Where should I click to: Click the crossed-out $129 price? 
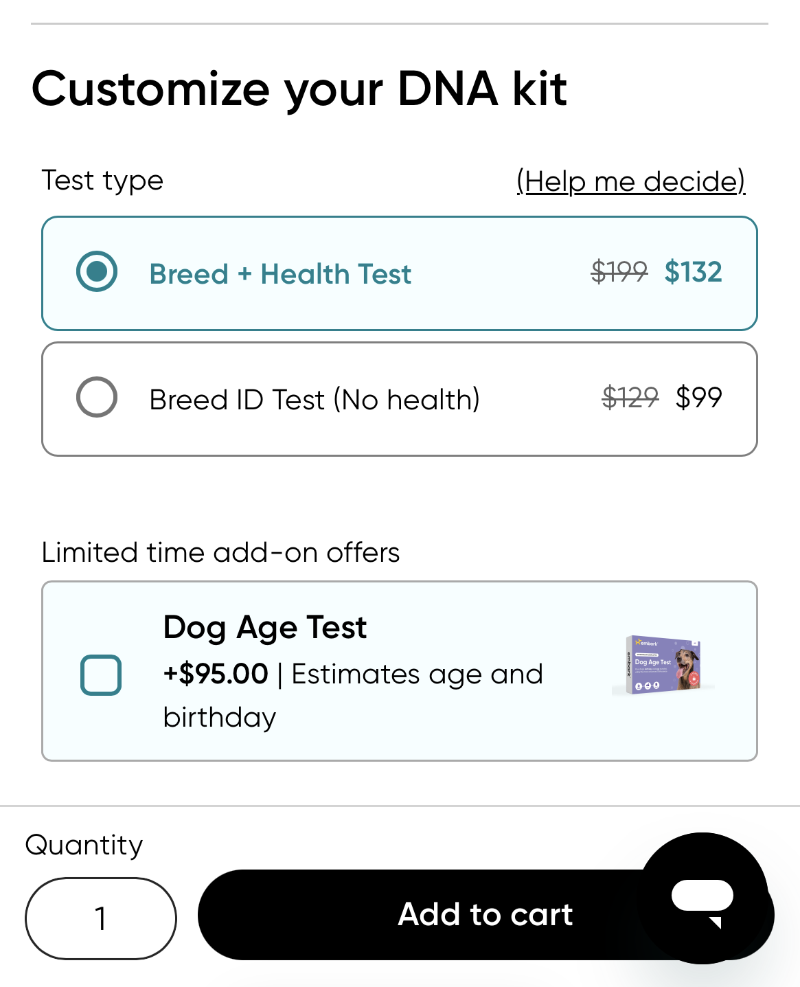coord(630,397)
